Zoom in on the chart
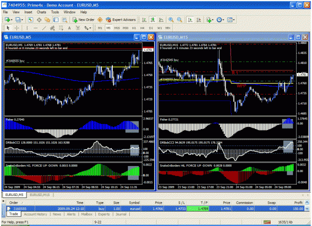Viewport: 312px width, 226px height. coord(171,19)
